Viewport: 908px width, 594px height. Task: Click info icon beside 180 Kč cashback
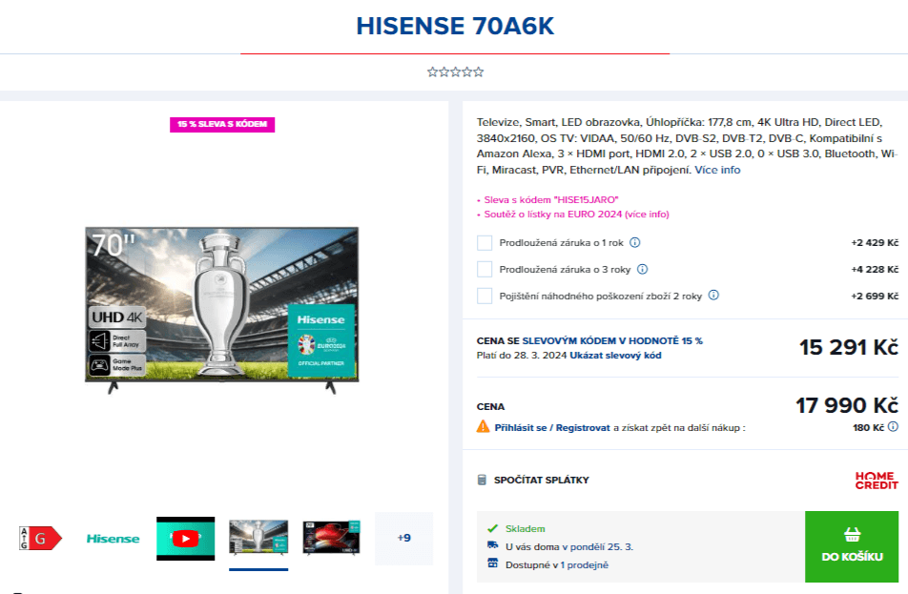point(893,427)
